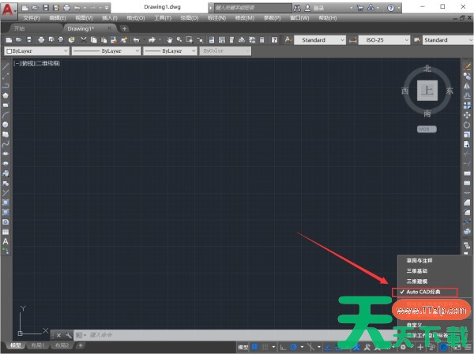Click the viewport label 俯视
The width and height of the screenshot is (474, 354).
click(x=28, y=63)
